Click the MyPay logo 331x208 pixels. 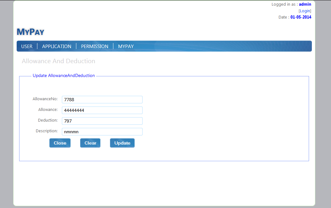click(30, 32)
